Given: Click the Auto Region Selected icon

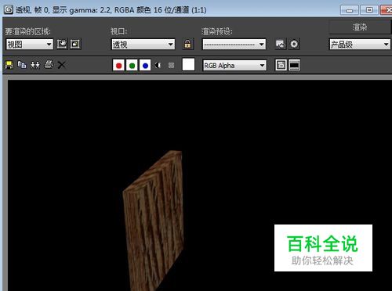Looking at the screenshot, I should [75, 44].
